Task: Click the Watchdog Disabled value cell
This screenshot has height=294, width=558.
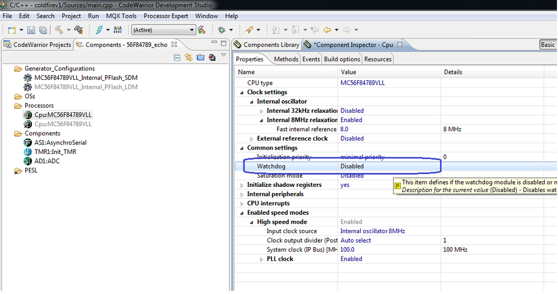Action: tap(389, 166)
